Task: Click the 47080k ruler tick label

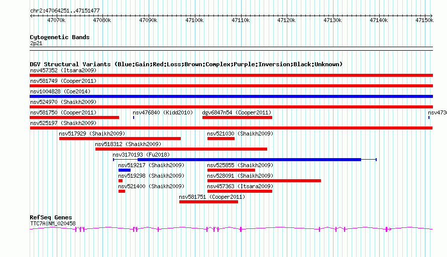Action: pos(102,20)
